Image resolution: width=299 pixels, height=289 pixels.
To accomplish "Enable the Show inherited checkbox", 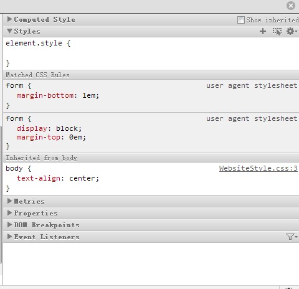I will point(241,20).
